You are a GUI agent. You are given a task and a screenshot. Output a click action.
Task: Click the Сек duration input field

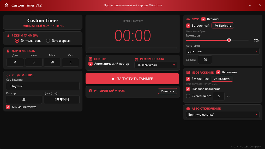tap(70, 62)
